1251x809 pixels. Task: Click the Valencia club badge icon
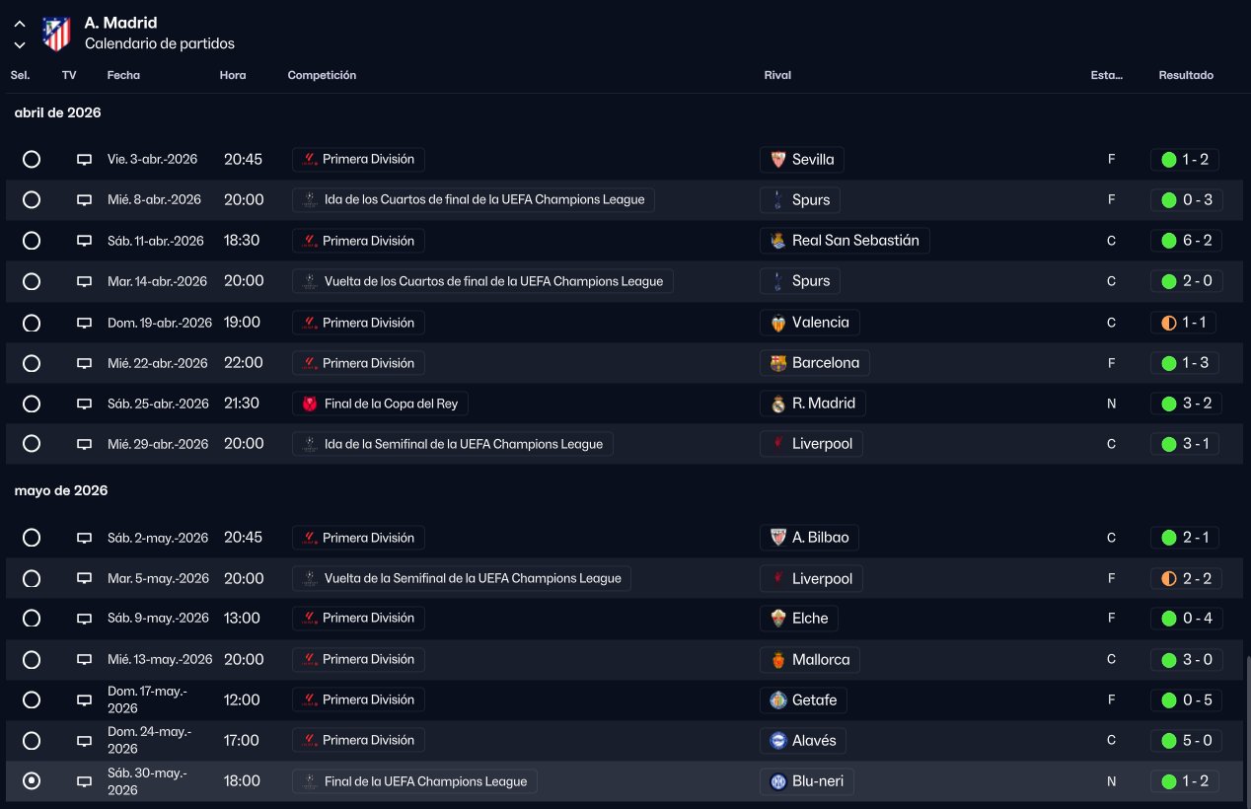pos(778,323)
